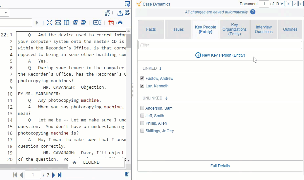Check the Skillings, Jeffery checkbox
This screenshot has height=180, width=304.
pos(142,131)
